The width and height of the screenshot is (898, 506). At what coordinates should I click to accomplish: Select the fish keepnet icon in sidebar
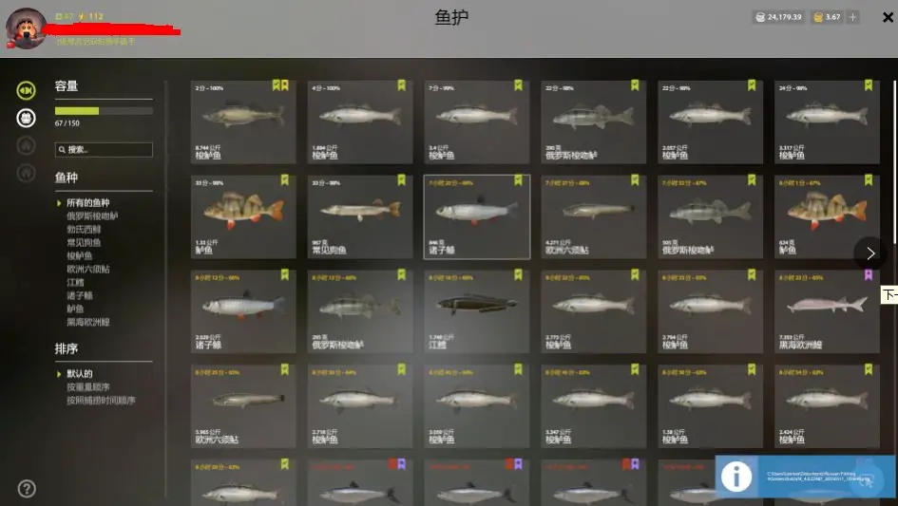pyautogui.click(x=26, y=90)
